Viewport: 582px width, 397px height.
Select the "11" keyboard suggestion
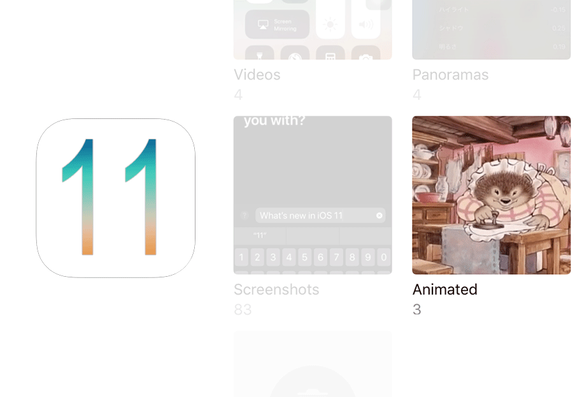click(260, 235)
